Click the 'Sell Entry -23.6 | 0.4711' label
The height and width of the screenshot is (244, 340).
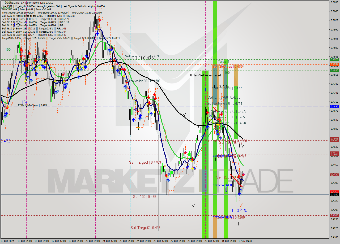(x=224, y=103)
